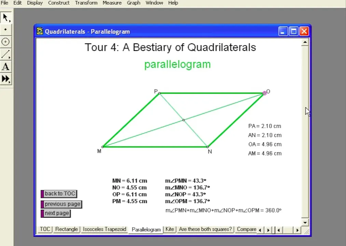Select the Straightedge segment tool
346x246 pixels.
(6, 54)
